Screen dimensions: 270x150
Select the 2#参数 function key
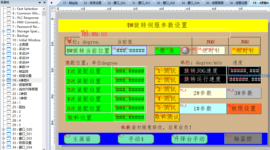(x=203, y=93)
